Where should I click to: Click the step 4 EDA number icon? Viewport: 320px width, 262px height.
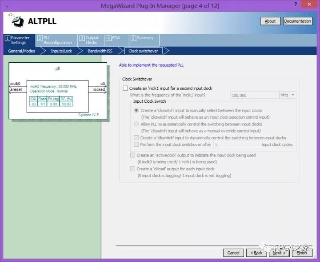(x=108, y=38)
